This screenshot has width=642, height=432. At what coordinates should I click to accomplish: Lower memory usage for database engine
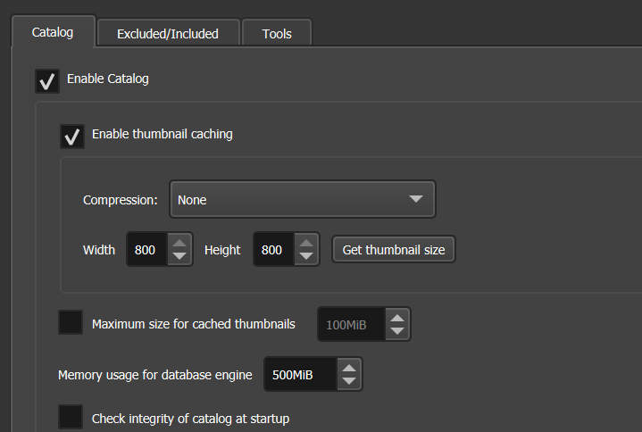350,381
